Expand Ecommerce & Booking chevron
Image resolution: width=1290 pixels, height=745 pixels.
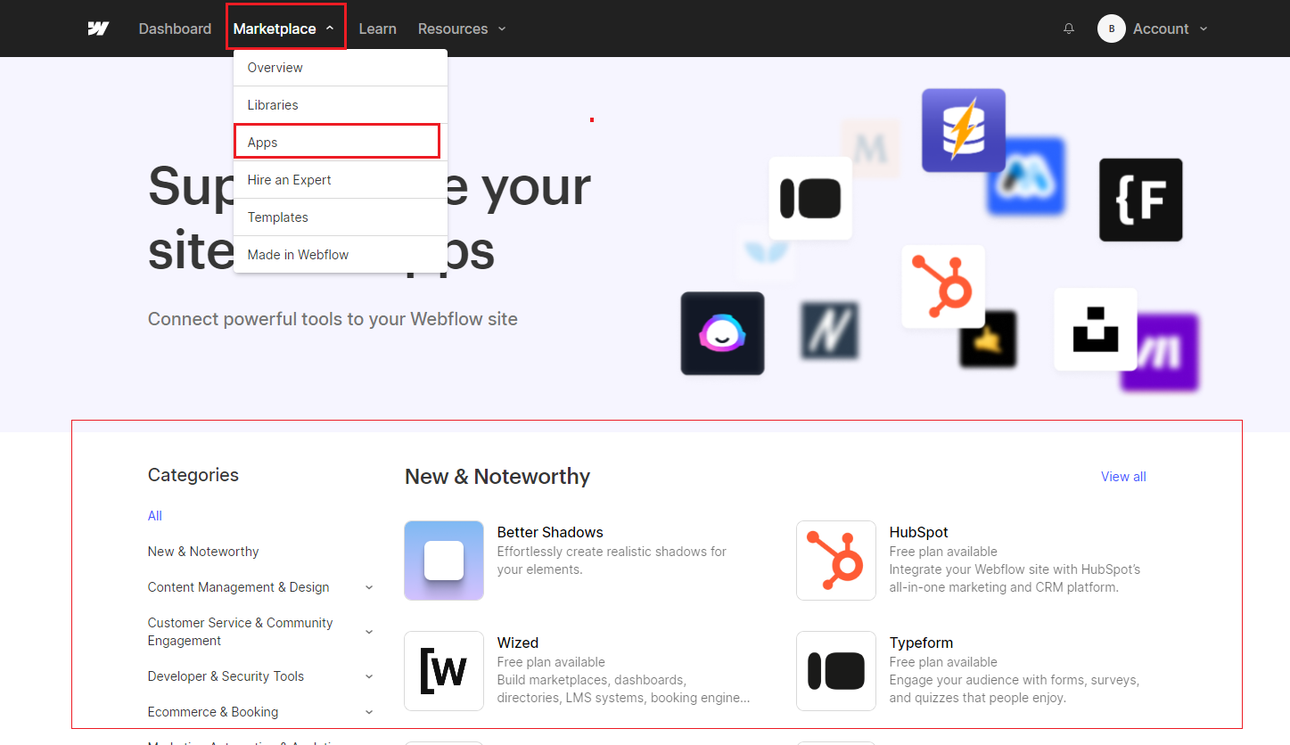pos(369,712)
